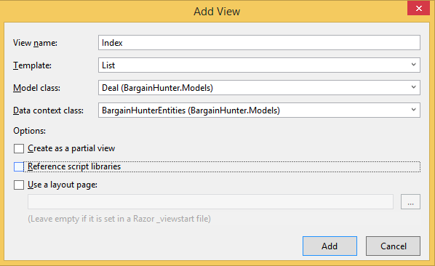Click the 'Options:' text

click(29, 131)
